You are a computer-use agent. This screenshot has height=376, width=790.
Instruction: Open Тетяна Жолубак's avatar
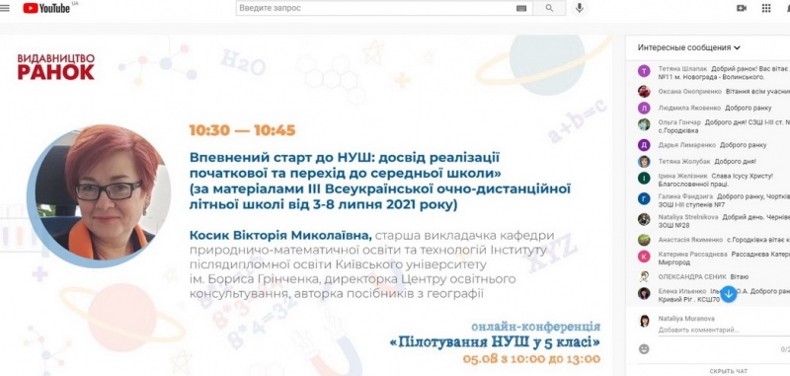click(644, 162)
